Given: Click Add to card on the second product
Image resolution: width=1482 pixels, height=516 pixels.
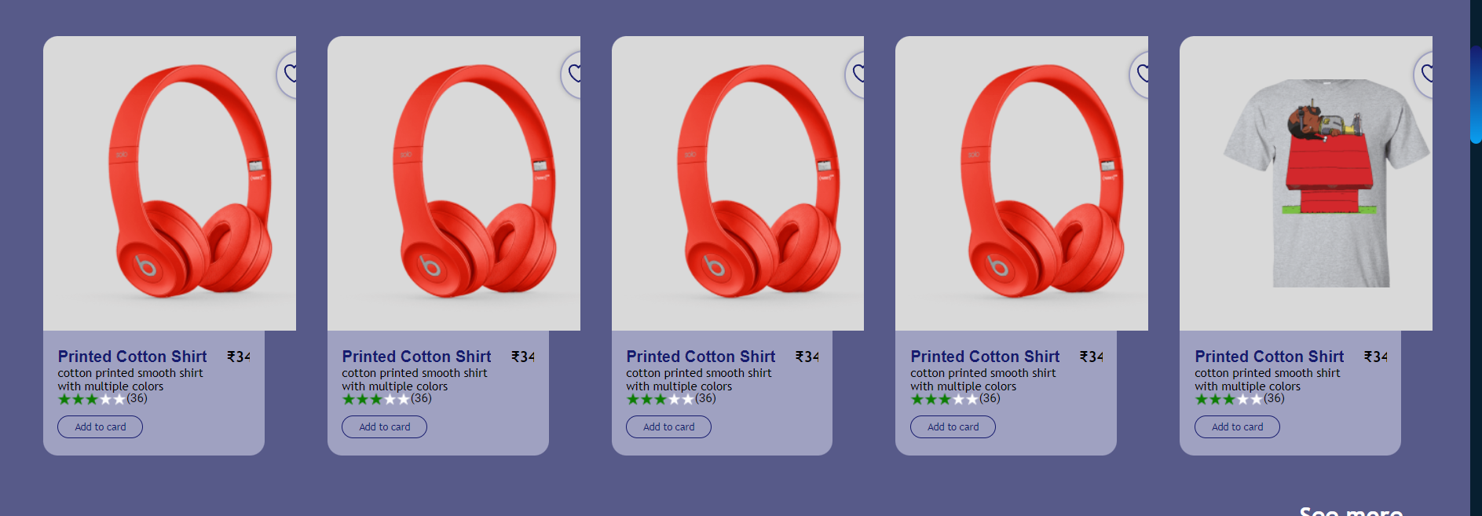Looking at the screenshot, I should [x=384, y=426].
